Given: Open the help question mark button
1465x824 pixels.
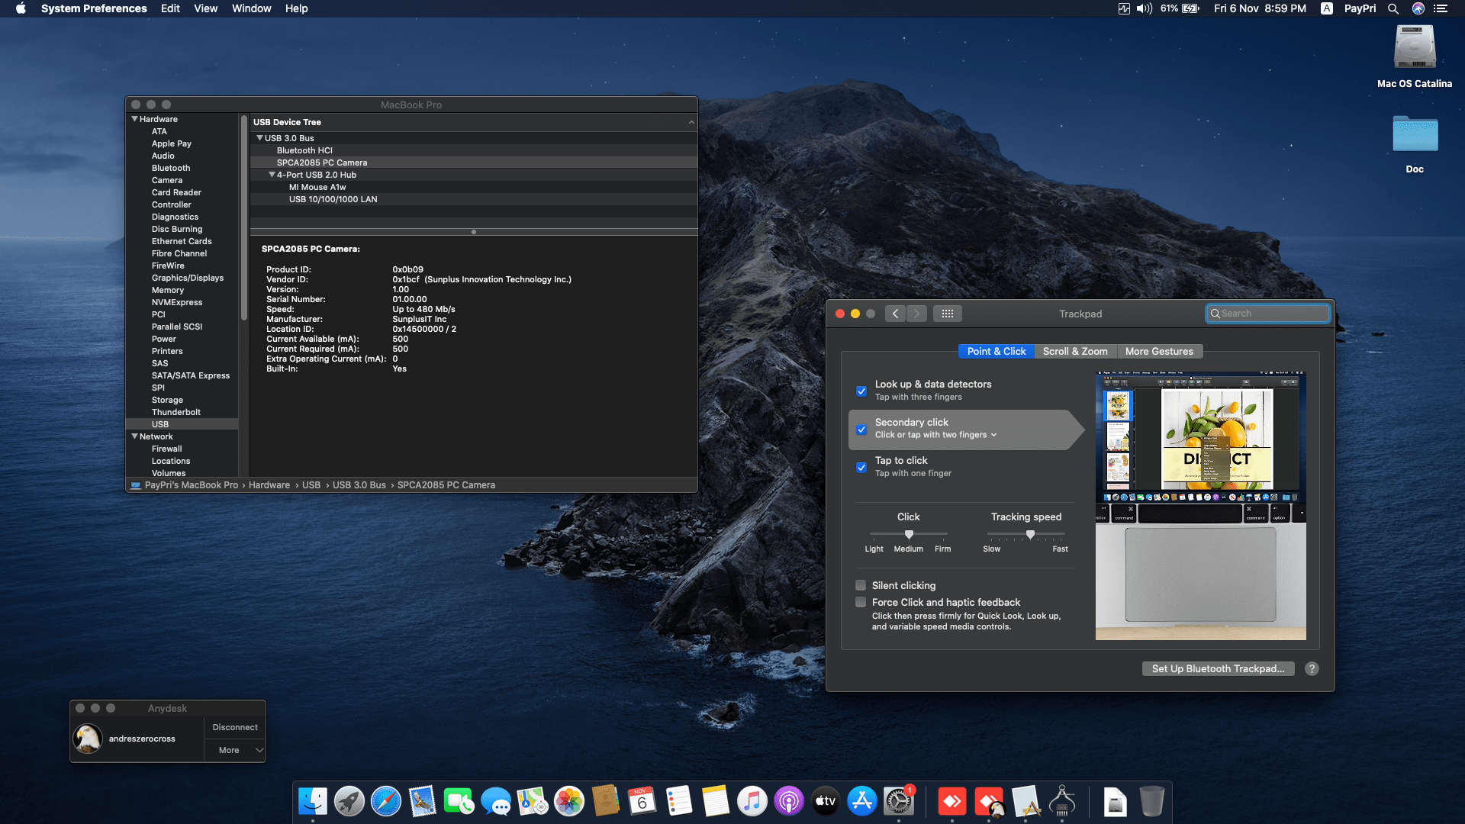Looking at the screenshot, I should coord(1312,668).
